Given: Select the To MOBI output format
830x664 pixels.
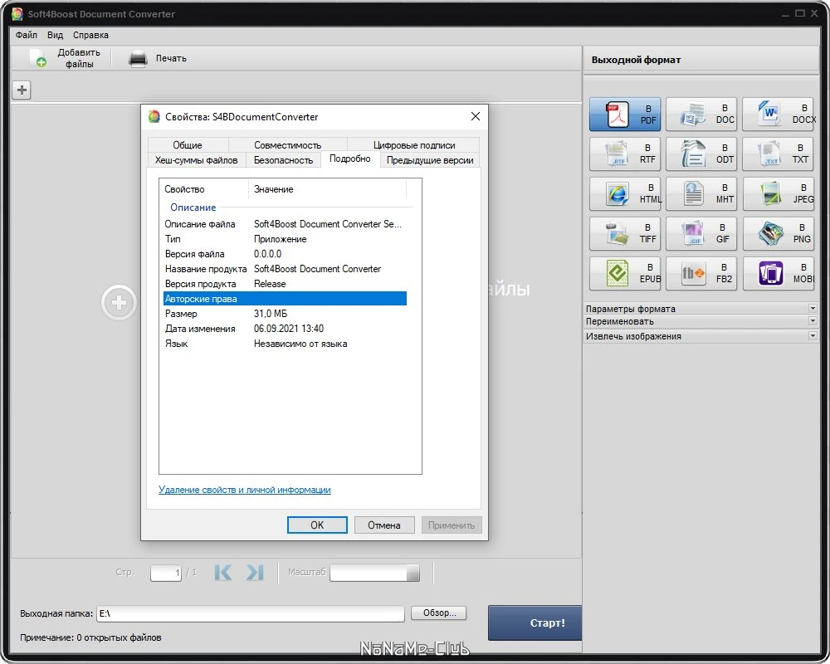Looking at the screenshot, I should [x=779, y=273].
